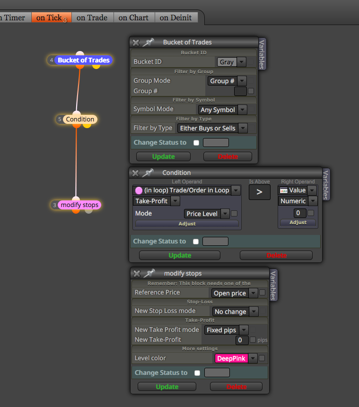Open Variables side tab on Condition panel

(326, 184)
